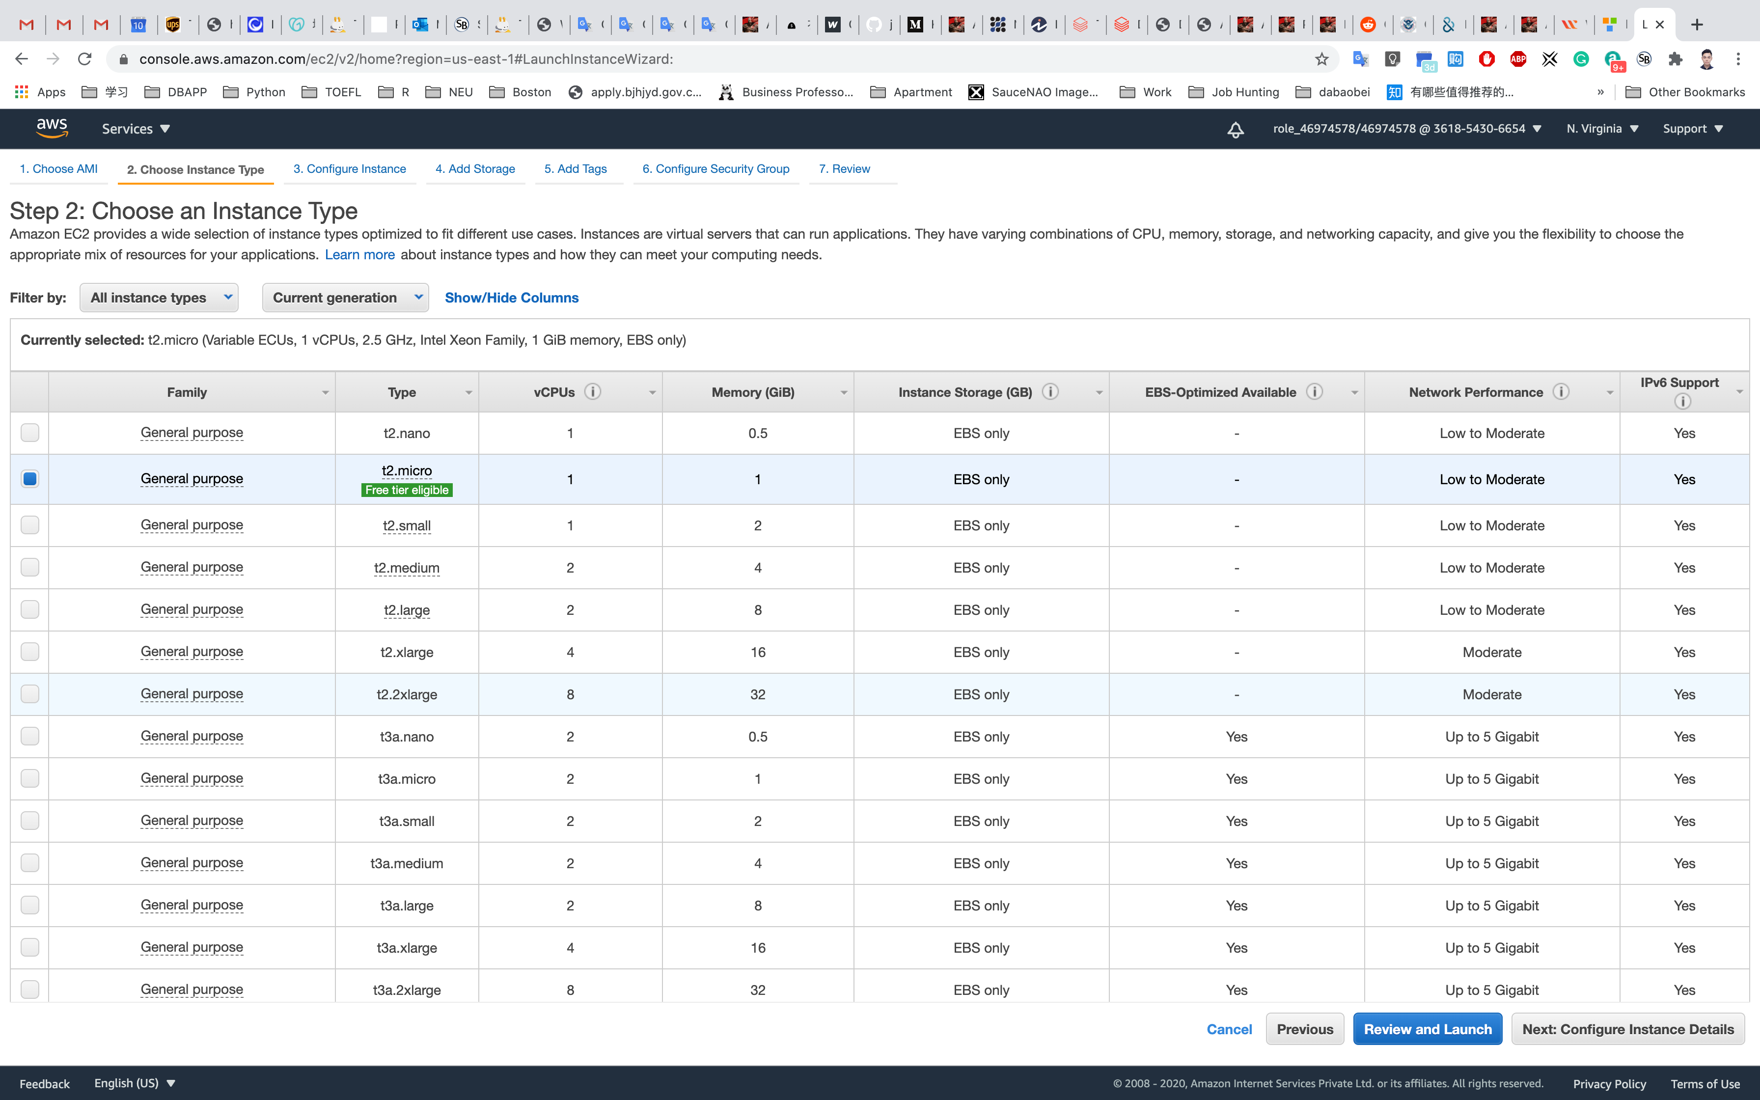
Task: Click Network Performance info icon
Action: [x=1561, y=392]
